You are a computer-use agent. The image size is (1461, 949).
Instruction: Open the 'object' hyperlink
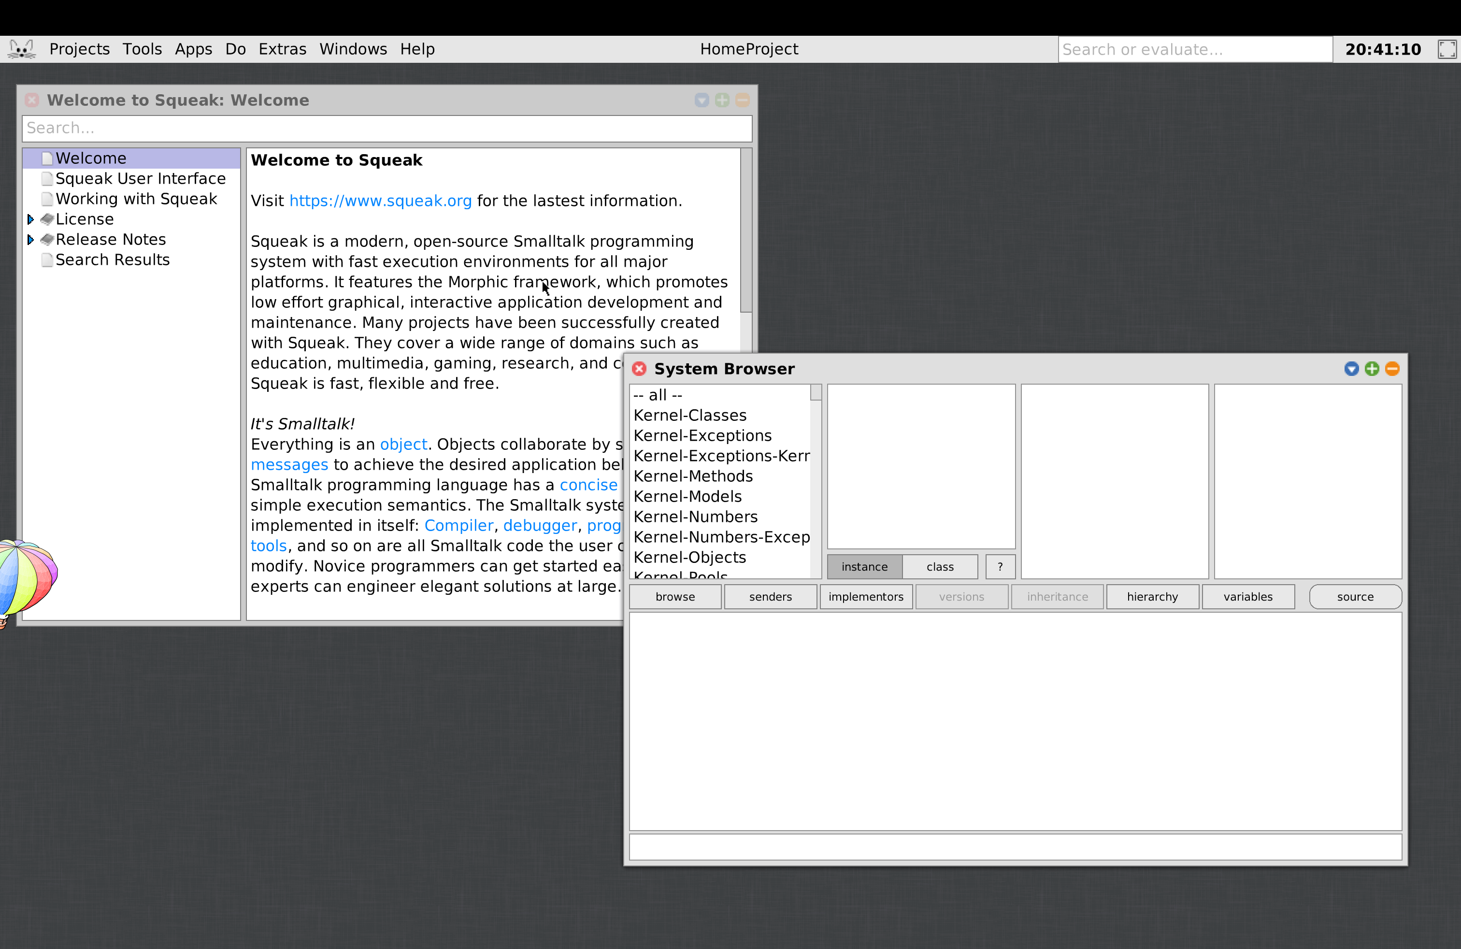[403, 445]
